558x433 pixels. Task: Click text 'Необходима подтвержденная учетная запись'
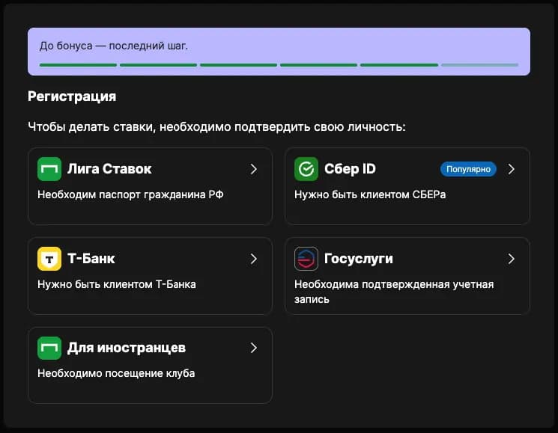(394, 292)
